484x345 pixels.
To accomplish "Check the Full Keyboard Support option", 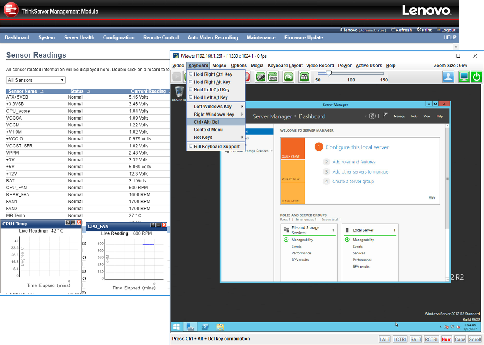I will point(215,146).
